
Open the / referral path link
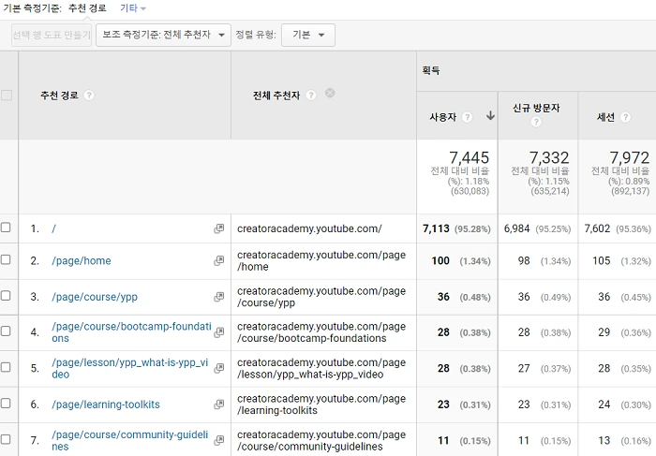[x=53, y=228]
